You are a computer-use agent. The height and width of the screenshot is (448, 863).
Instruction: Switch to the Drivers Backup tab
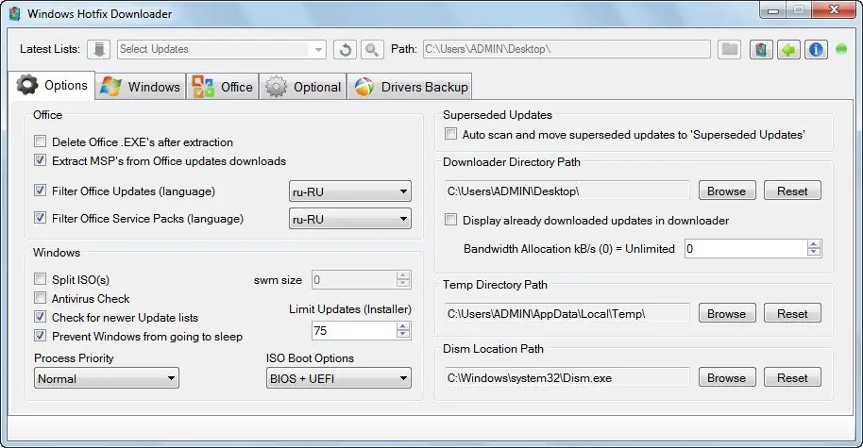point(410,87)
